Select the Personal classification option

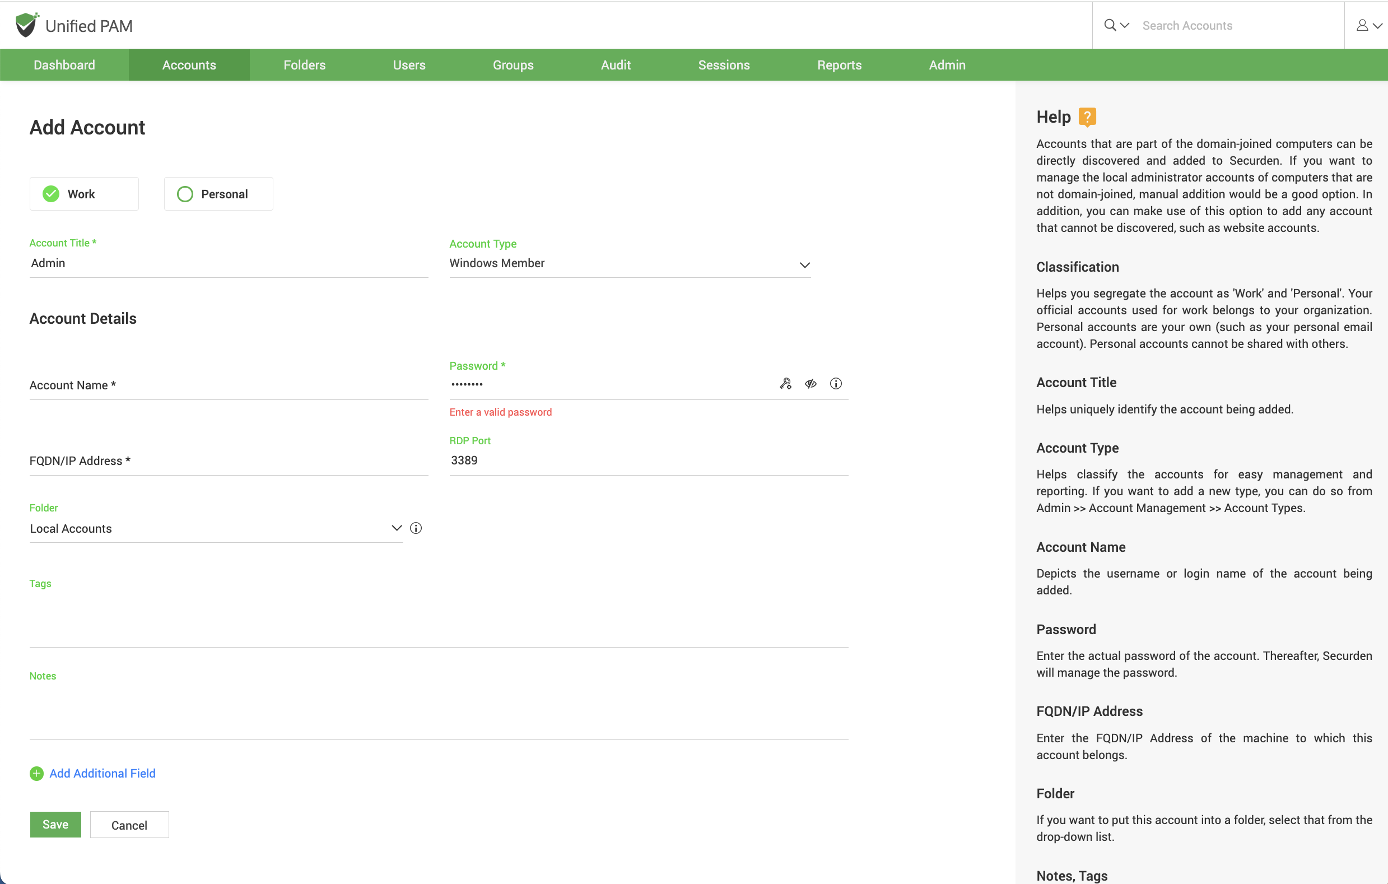click(218, 194)
